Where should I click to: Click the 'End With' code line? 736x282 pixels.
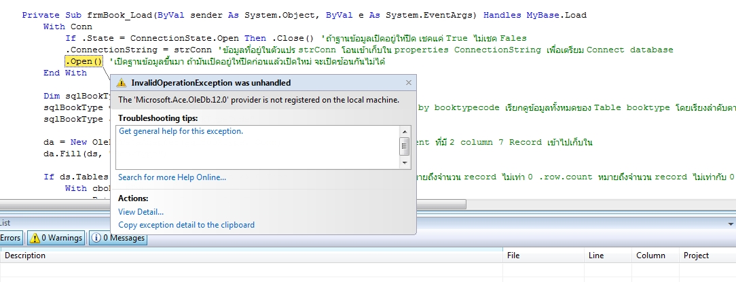pyautogui.click(x=65, y=73)
